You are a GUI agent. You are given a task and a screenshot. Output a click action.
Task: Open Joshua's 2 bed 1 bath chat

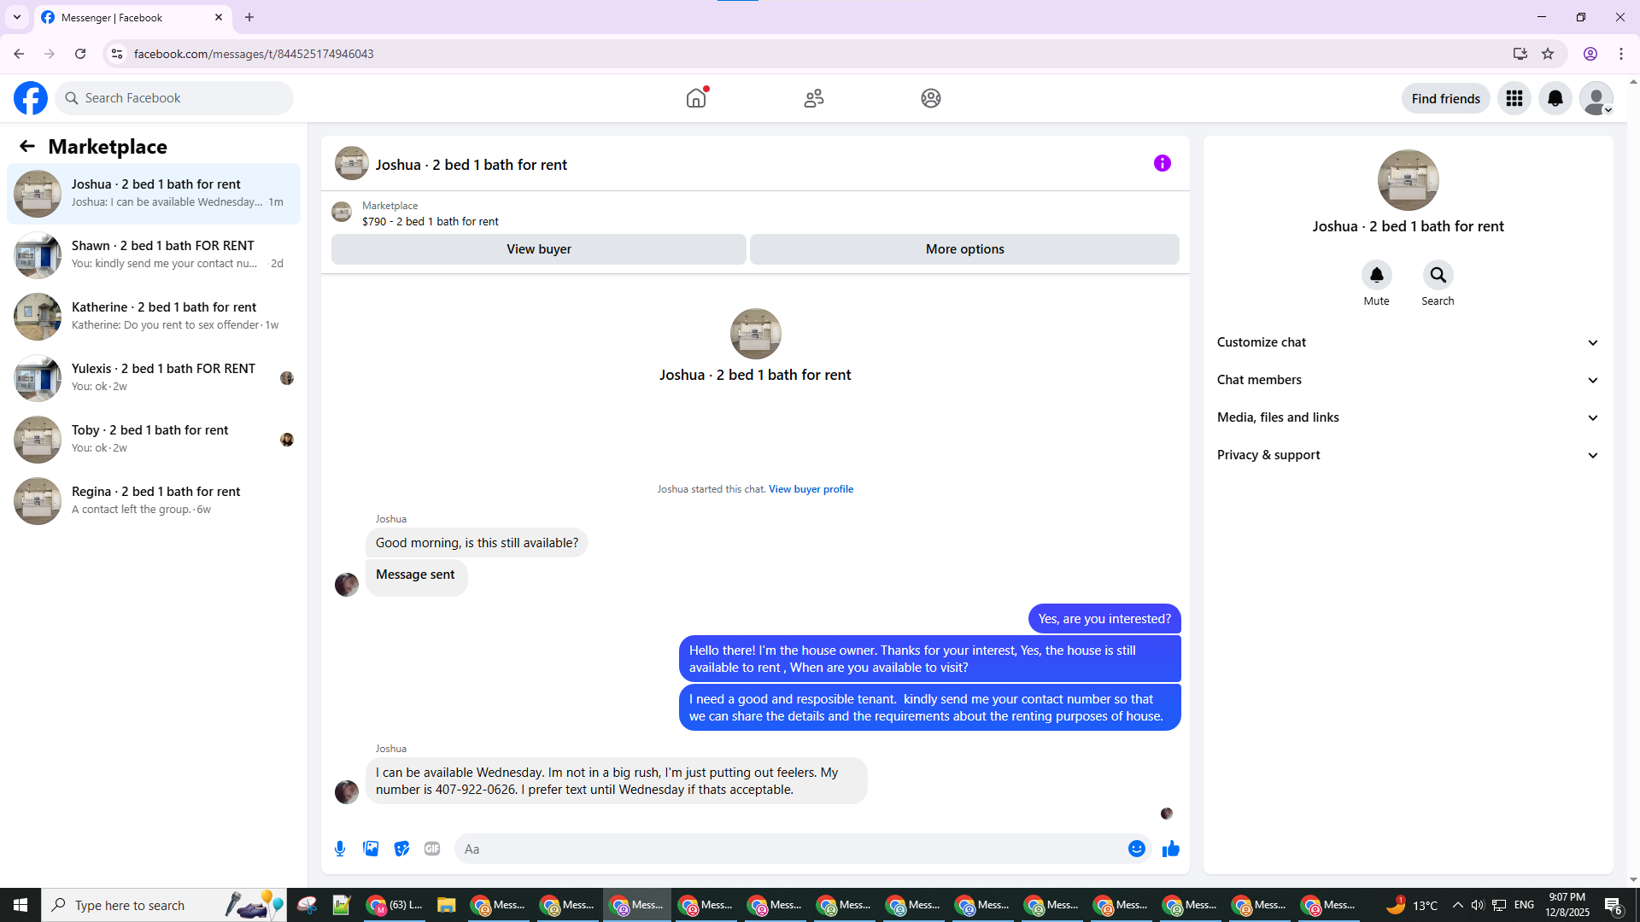pyautogui.click(x=154, y=194)
